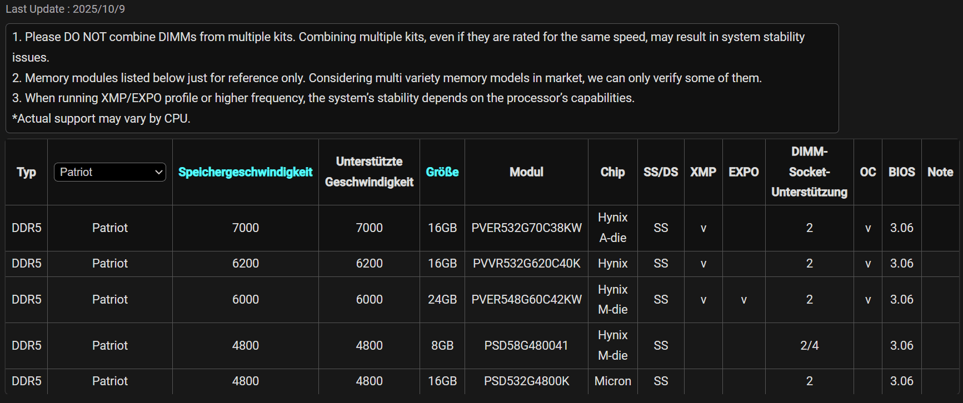Sort by Größe column header

pos(442,172)
